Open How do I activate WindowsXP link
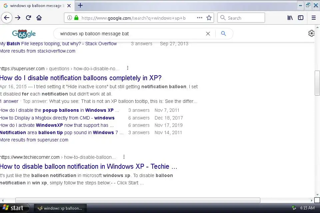Image resolution: width=320 pixels, height=213 pixels. pos(57,125)
